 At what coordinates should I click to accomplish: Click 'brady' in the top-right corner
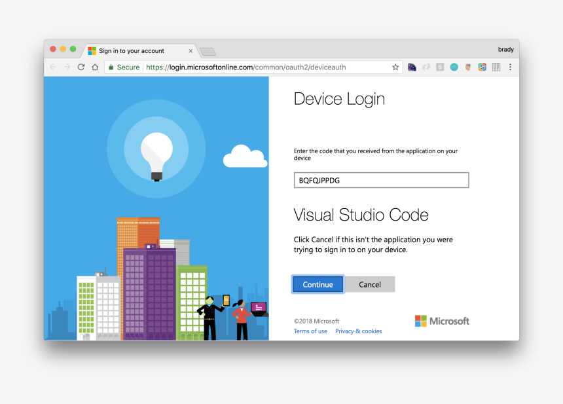point(506,49)
